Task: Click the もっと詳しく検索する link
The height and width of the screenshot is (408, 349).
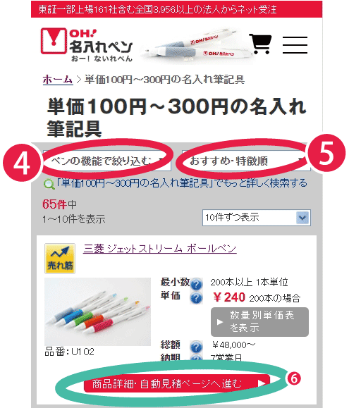Action: point(182,183)
